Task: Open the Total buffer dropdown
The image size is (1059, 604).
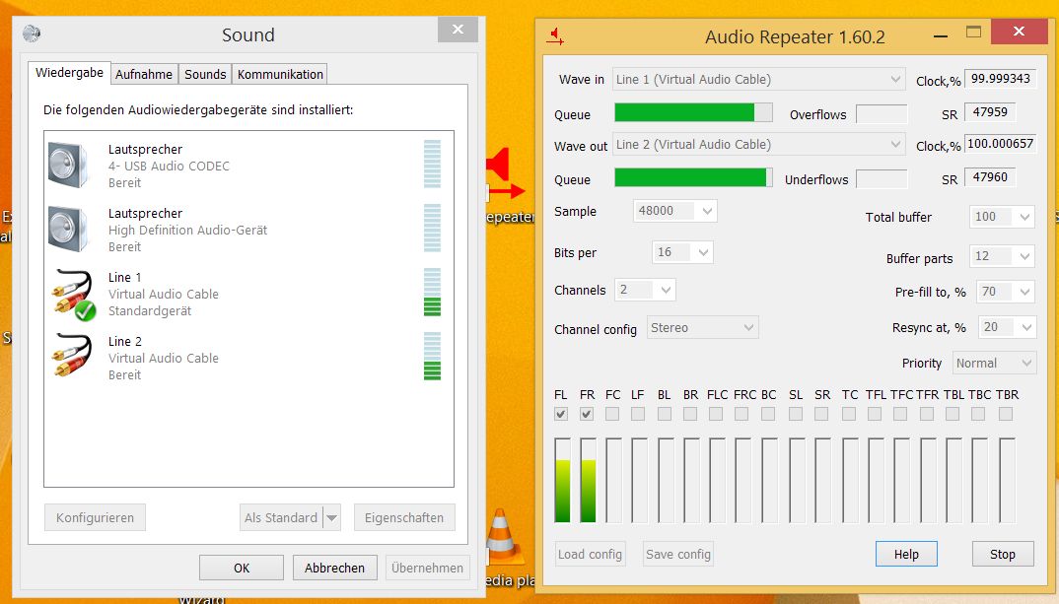Action: point(1002,217)
